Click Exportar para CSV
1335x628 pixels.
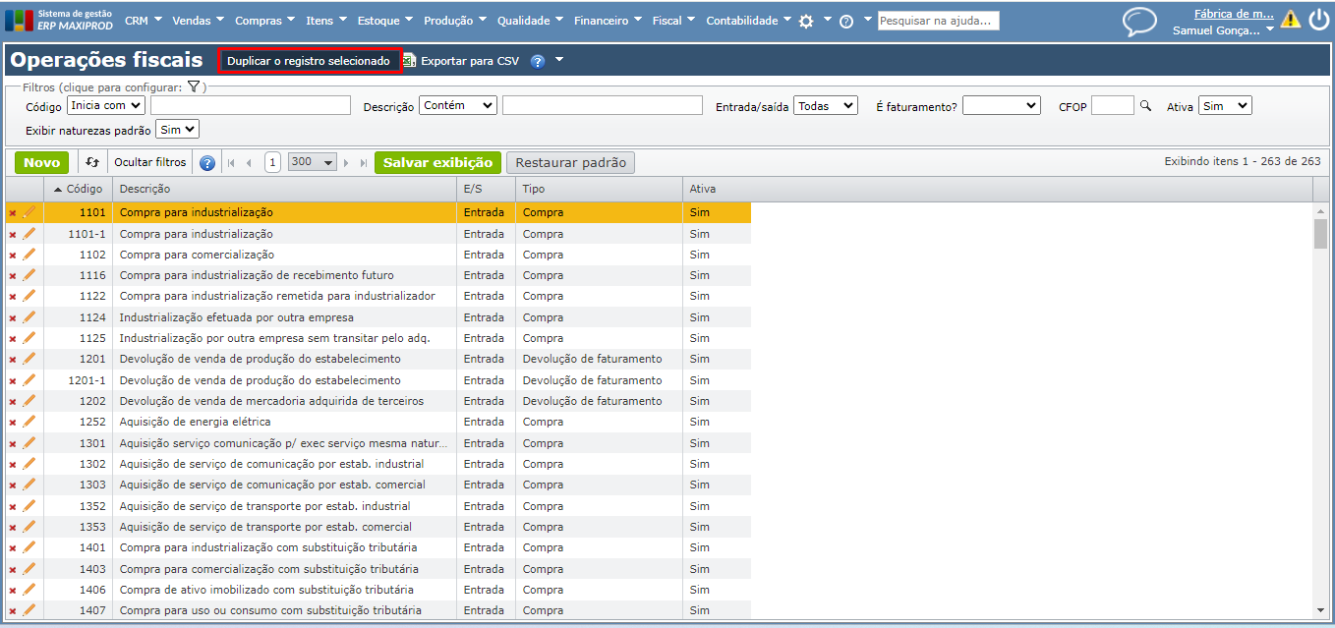(461, 61)
